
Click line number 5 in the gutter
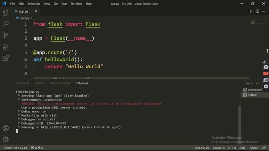click(26, 52)
